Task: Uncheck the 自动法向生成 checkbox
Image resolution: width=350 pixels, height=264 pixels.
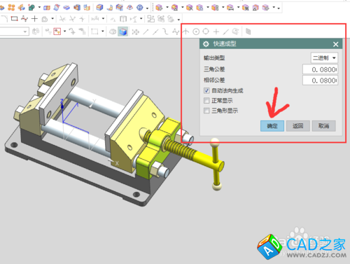Action: (x=206, y=90)
